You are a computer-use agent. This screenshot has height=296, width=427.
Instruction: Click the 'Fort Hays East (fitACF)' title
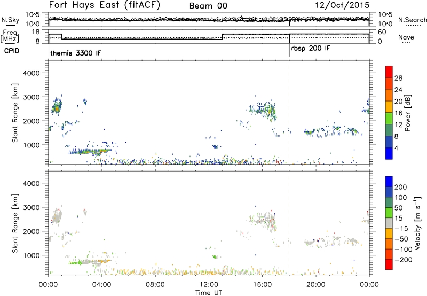tap(105, 5)
